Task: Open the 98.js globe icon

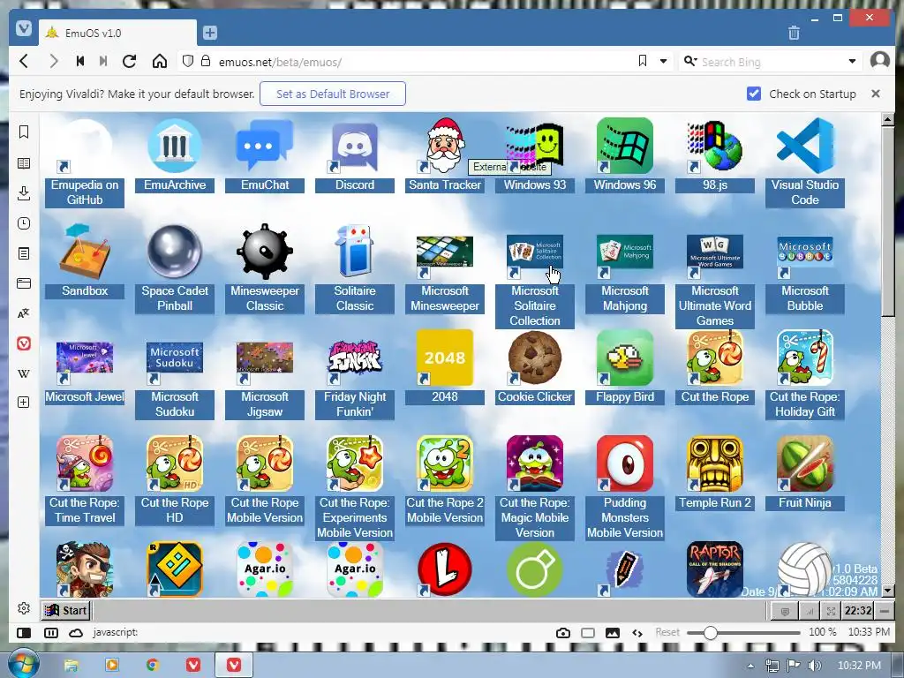Action: coord(715,147)
